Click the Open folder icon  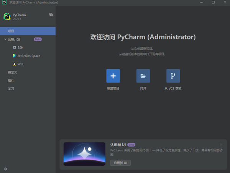143,76
